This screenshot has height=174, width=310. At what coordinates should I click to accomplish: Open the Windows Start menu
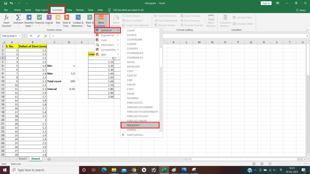click(5, 170)
